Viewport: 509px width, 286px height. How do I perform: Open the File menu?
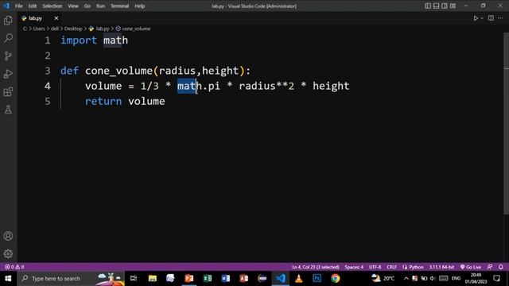[x=19, y=6]
